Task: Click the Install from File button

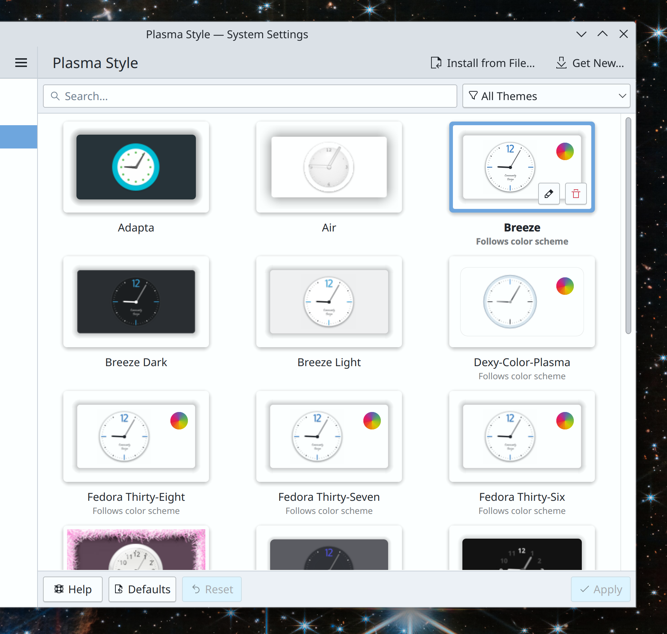Action: click(483, 63)
